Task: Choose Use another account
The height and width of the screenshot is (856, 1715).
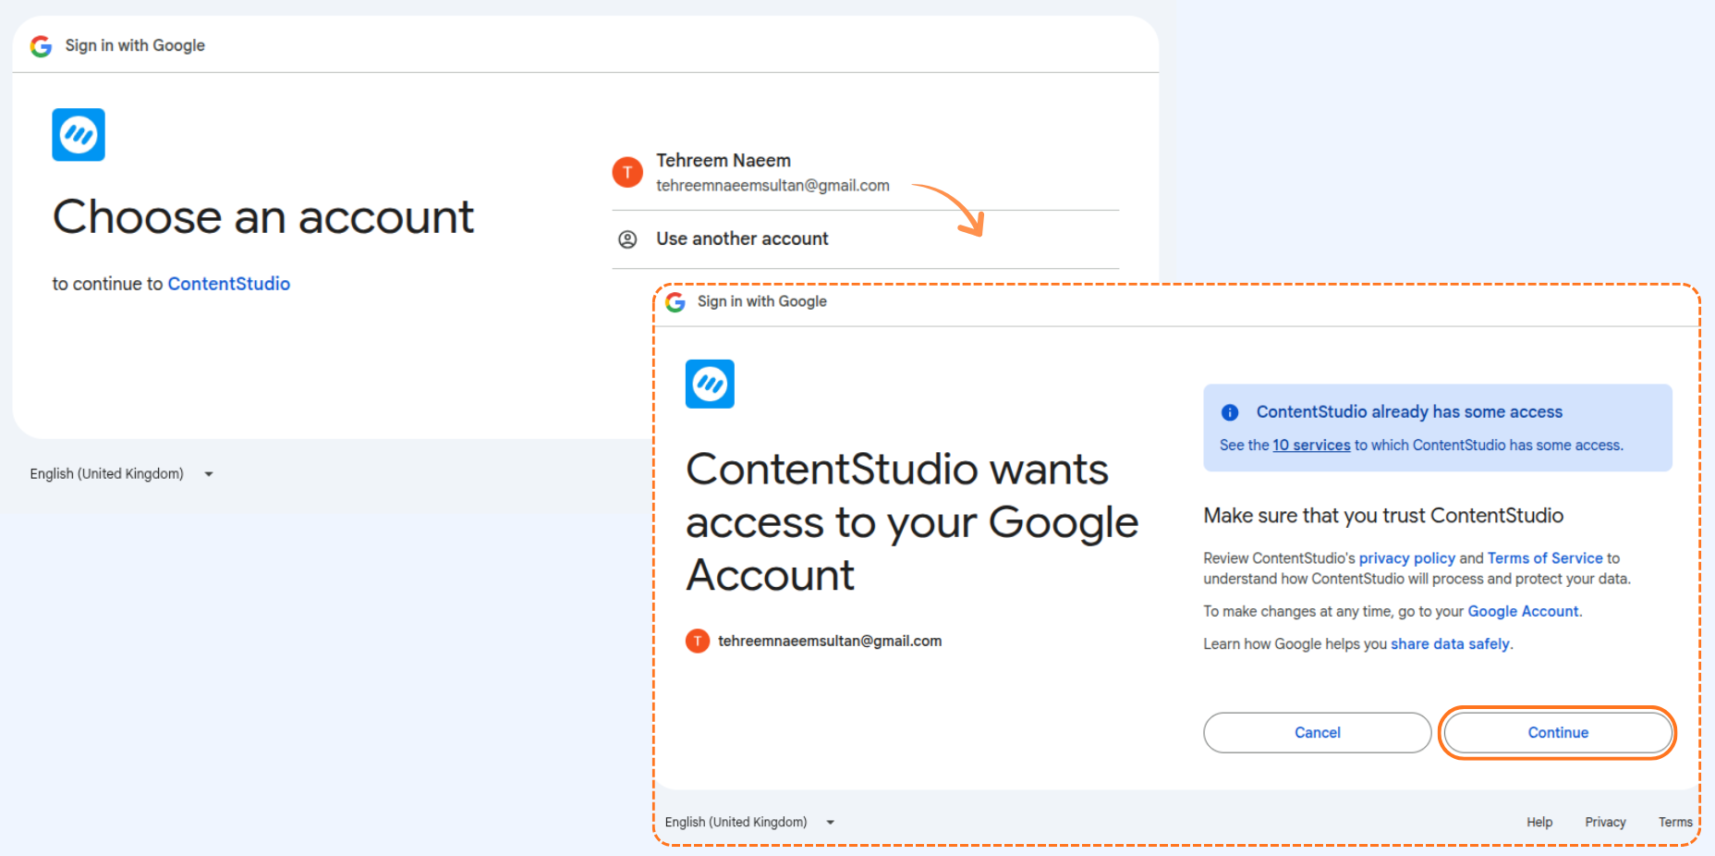Action: pos(865,239)
